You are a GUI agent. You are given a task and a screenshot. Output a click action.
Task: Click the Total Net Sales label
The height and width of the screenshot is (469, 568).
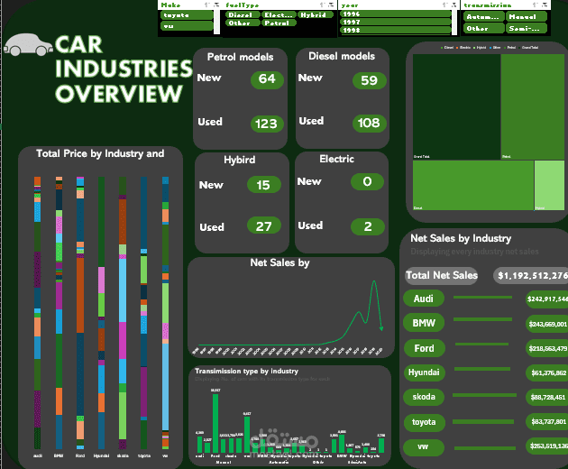click(x=442, y=275)
